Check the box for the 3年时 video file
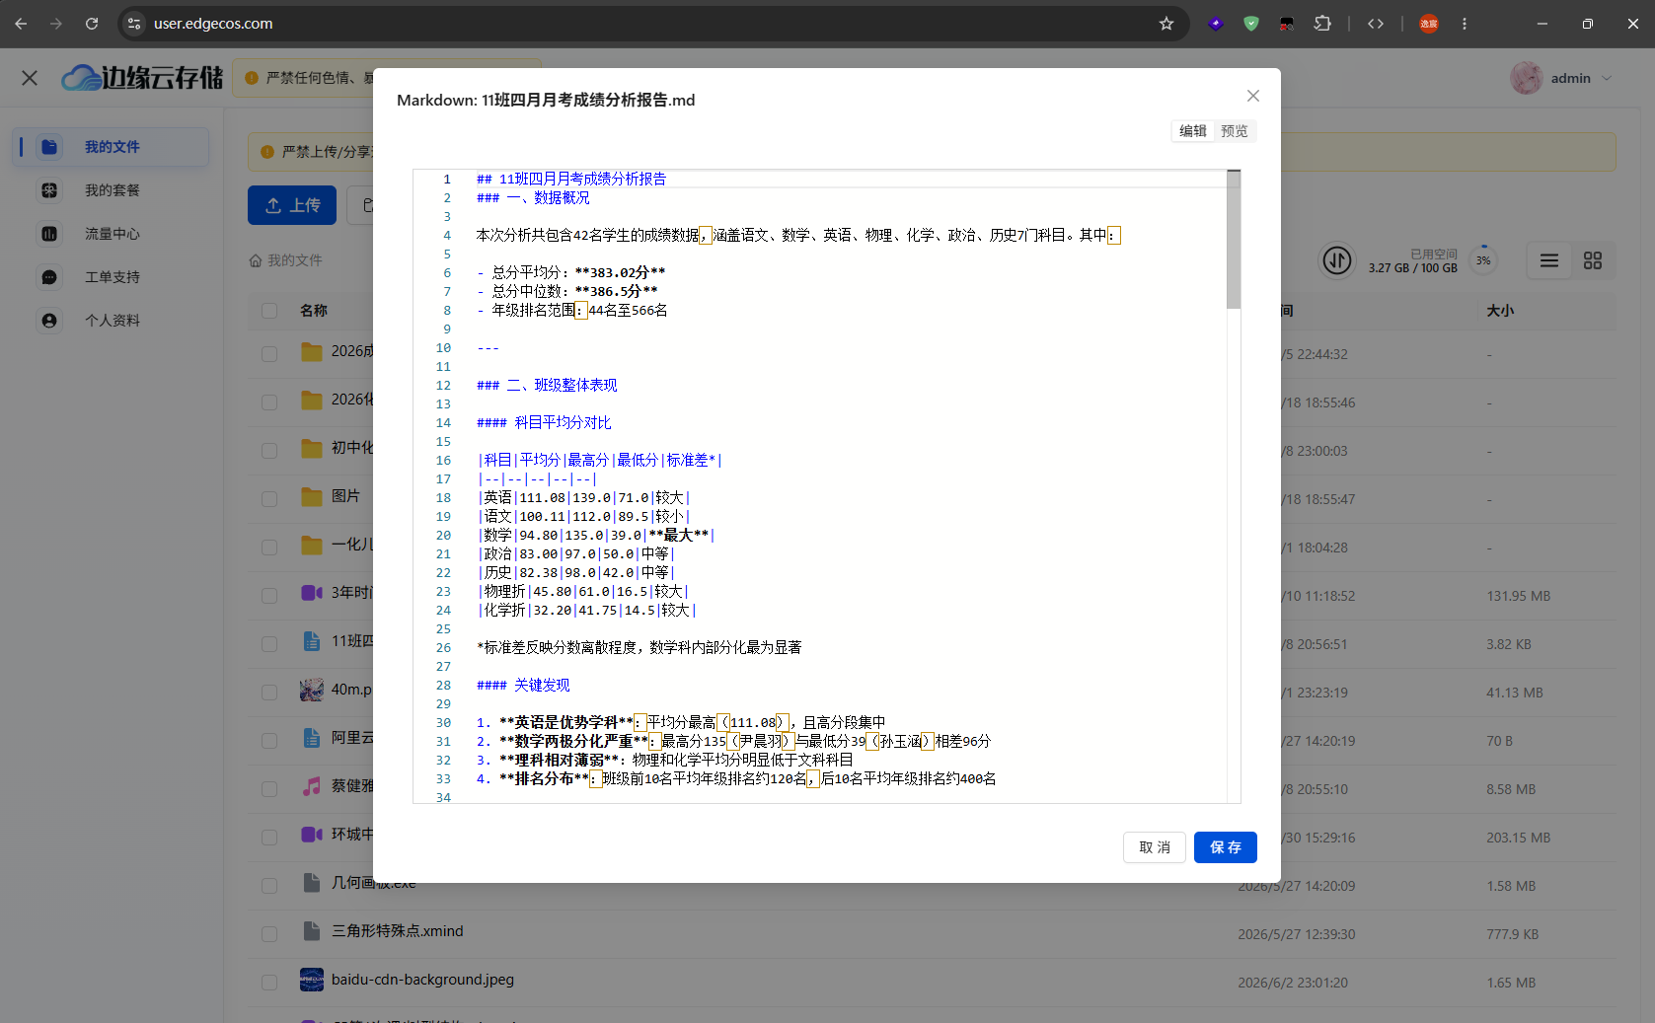 [x=269, y=596]
